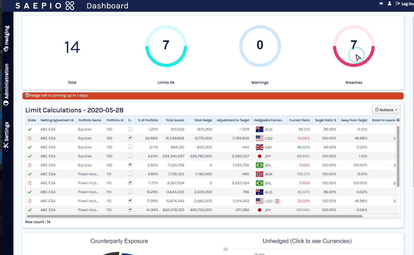The height and width of the screenshot is (255, 414).
Task: Click the Counterparty Exposure chart title
Action: tap(119, 241)
